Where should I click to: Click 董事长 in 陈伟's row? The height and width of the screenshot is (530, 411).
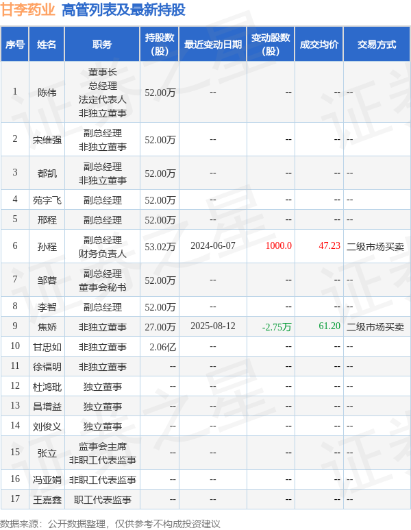coord(102,72)
